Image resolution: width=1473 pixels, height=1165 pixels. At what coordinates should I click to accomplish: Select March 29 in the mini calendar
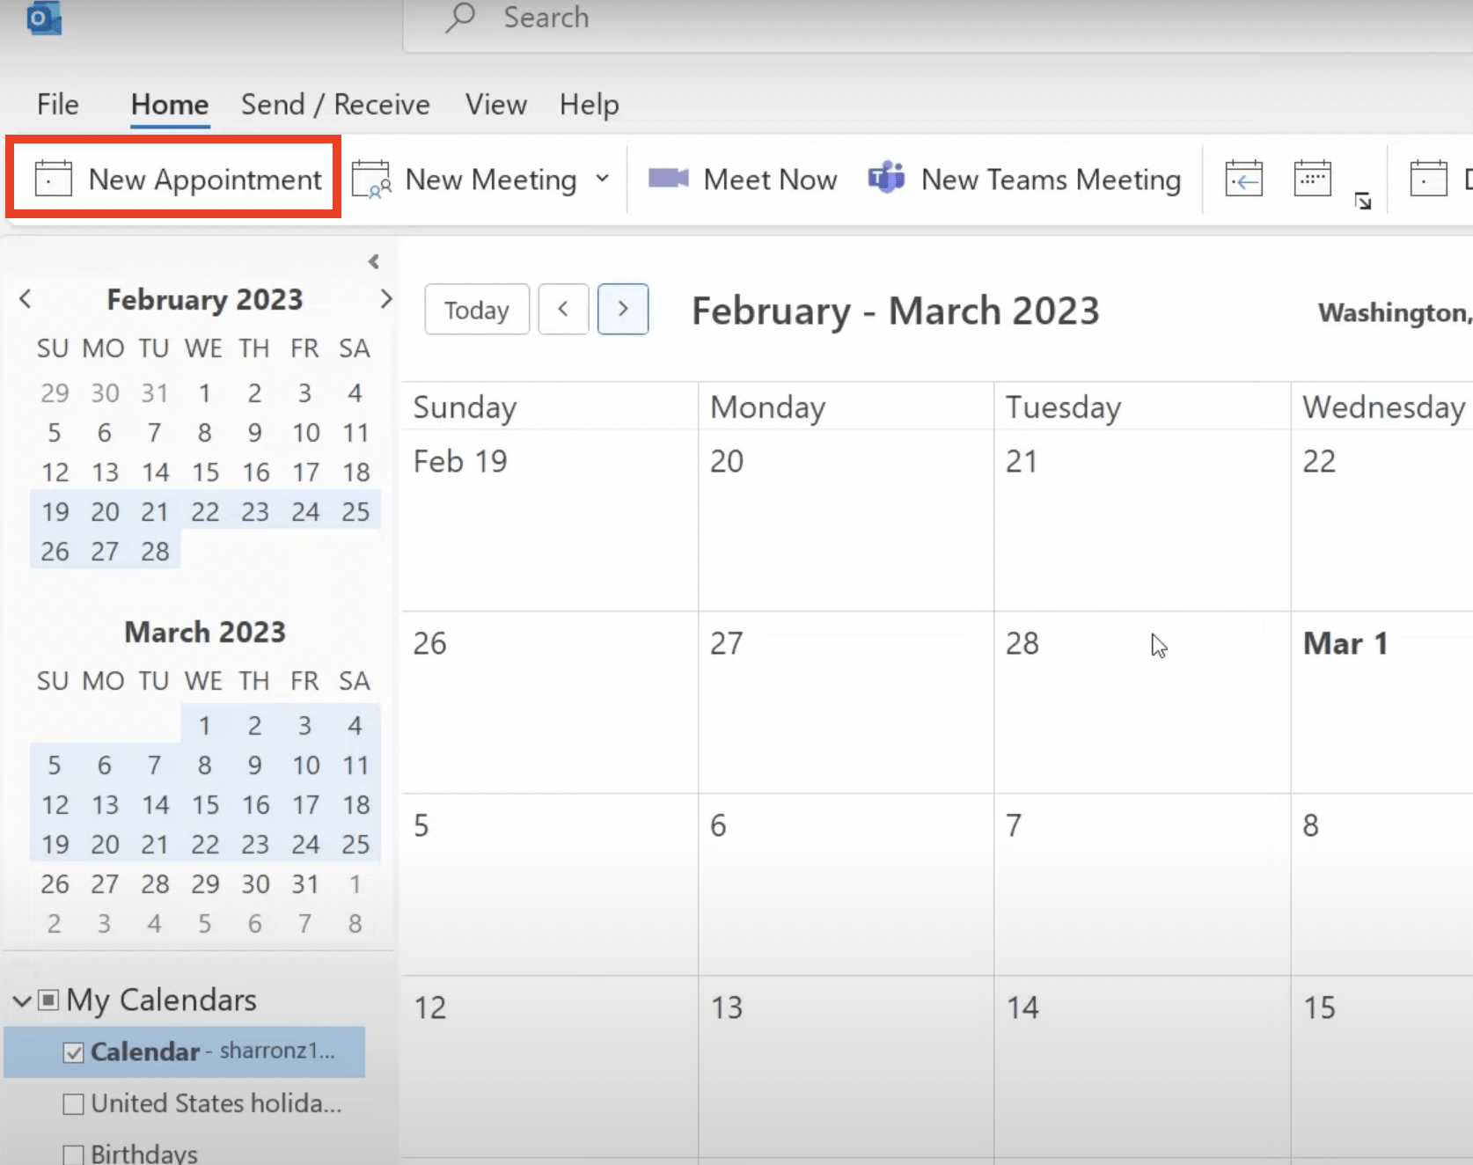[x=205, y=884]
